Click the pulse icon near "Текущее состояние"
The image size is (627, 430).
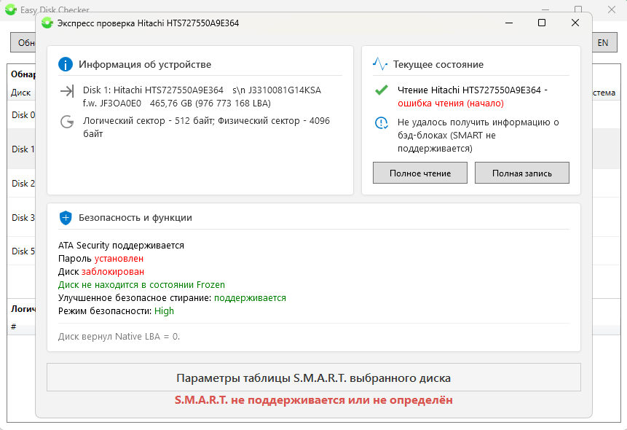click(x=380, y=64)
